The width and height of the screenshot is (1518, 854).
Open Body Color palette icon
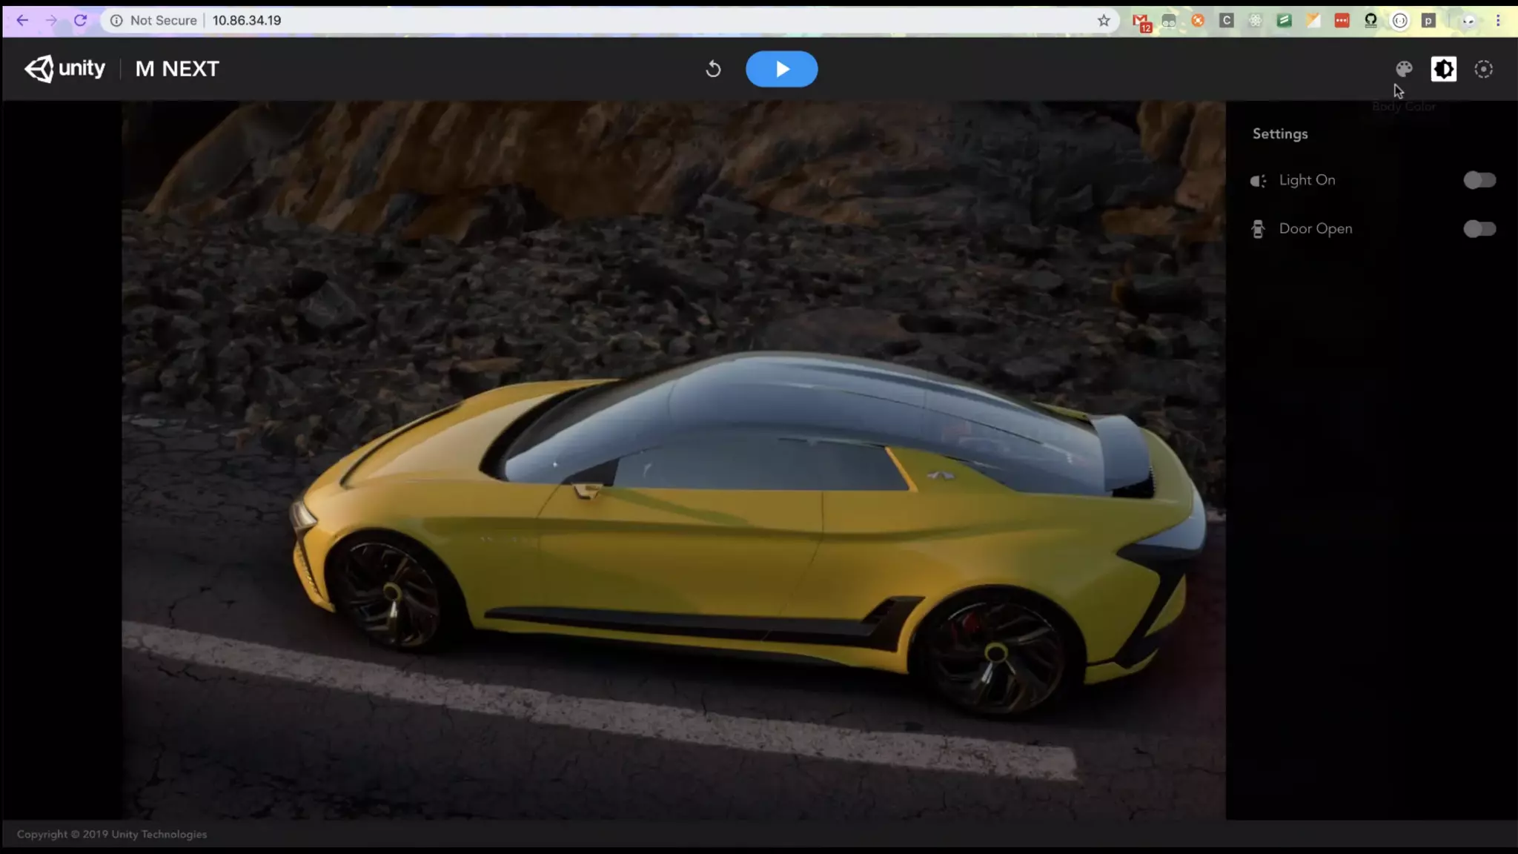click(1404, 69)
